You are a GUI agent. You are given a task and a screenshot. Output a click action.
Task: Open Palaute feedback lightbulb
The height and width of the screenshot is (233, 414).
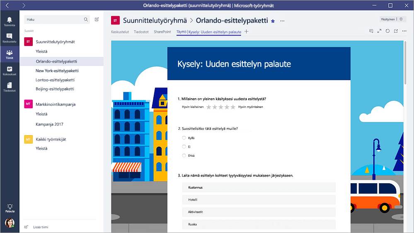pyautogui.click(x=10, y=208)
